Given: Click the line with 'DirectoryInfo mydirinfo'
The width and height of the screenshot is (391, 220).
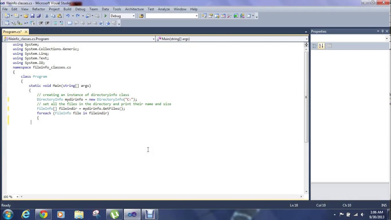Looking at the screenshot, I should (87, 99).
